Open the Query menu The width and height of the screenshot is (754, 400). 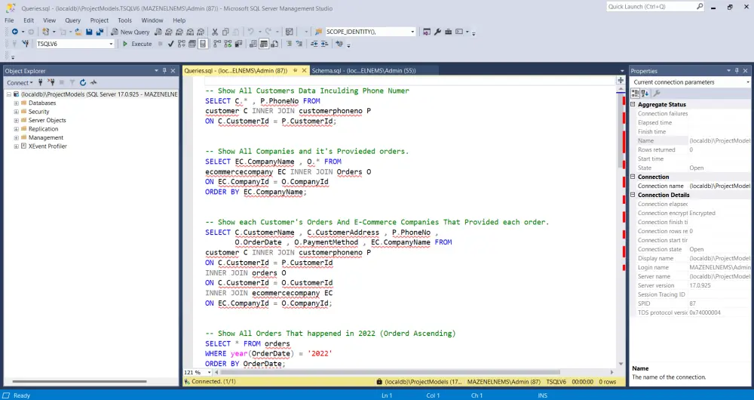72,20
